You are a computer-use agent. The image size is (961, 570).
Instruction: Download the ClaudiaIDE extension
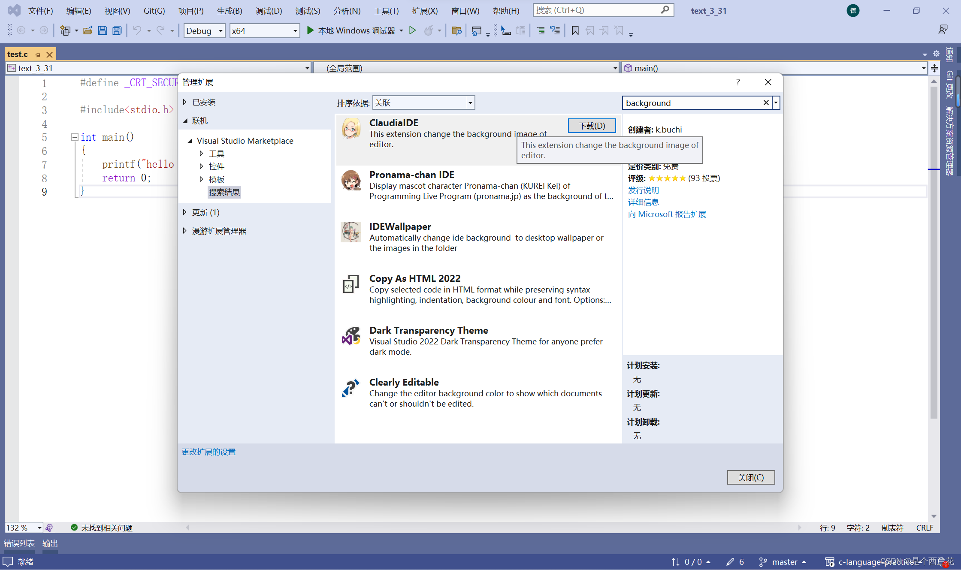[x=592, y=125]
